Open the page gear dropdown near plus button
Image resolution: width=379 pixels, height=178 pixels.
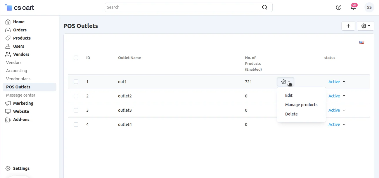(x=366, y=26)
